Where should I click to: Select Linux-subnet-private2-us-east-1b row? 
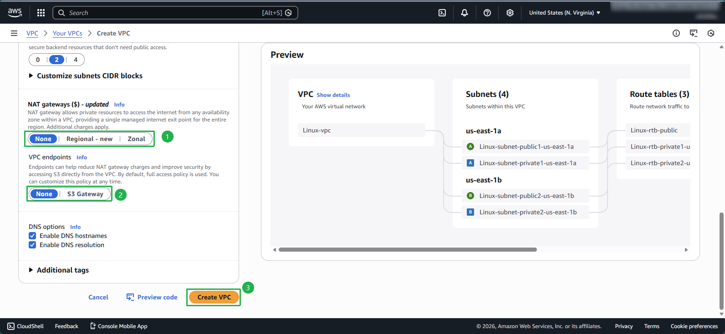coord(526,212)
